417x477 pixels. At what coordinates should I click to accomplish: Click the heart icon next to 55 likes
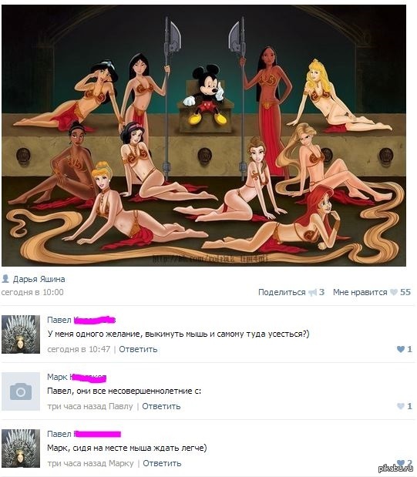point(394,292)
